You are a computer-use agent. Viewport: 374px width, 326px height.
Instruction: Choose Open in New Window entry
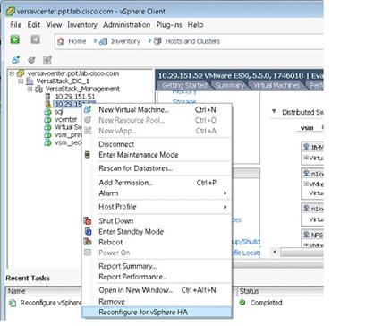point(157,290)
